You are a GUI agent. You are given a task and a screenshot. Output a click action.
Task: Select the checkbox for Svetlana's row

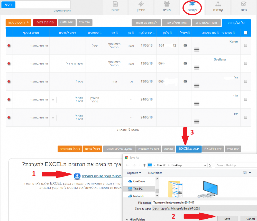(245, 63)
